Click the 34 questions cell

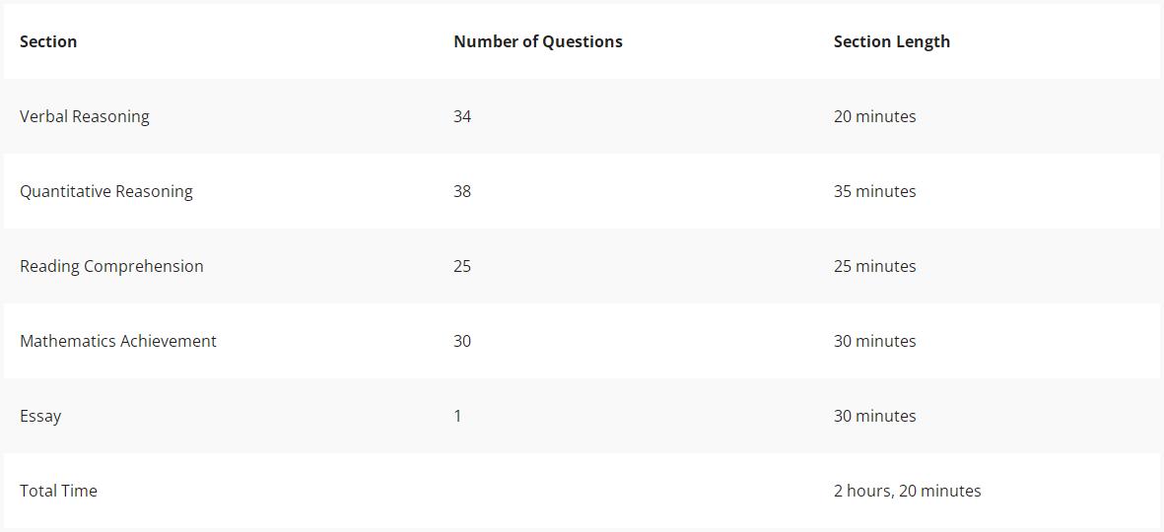coord(462,116)
